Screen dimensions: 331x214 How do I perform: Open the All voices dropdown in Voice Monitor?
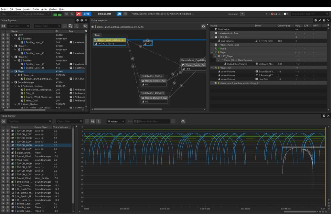tap(116, 121)
